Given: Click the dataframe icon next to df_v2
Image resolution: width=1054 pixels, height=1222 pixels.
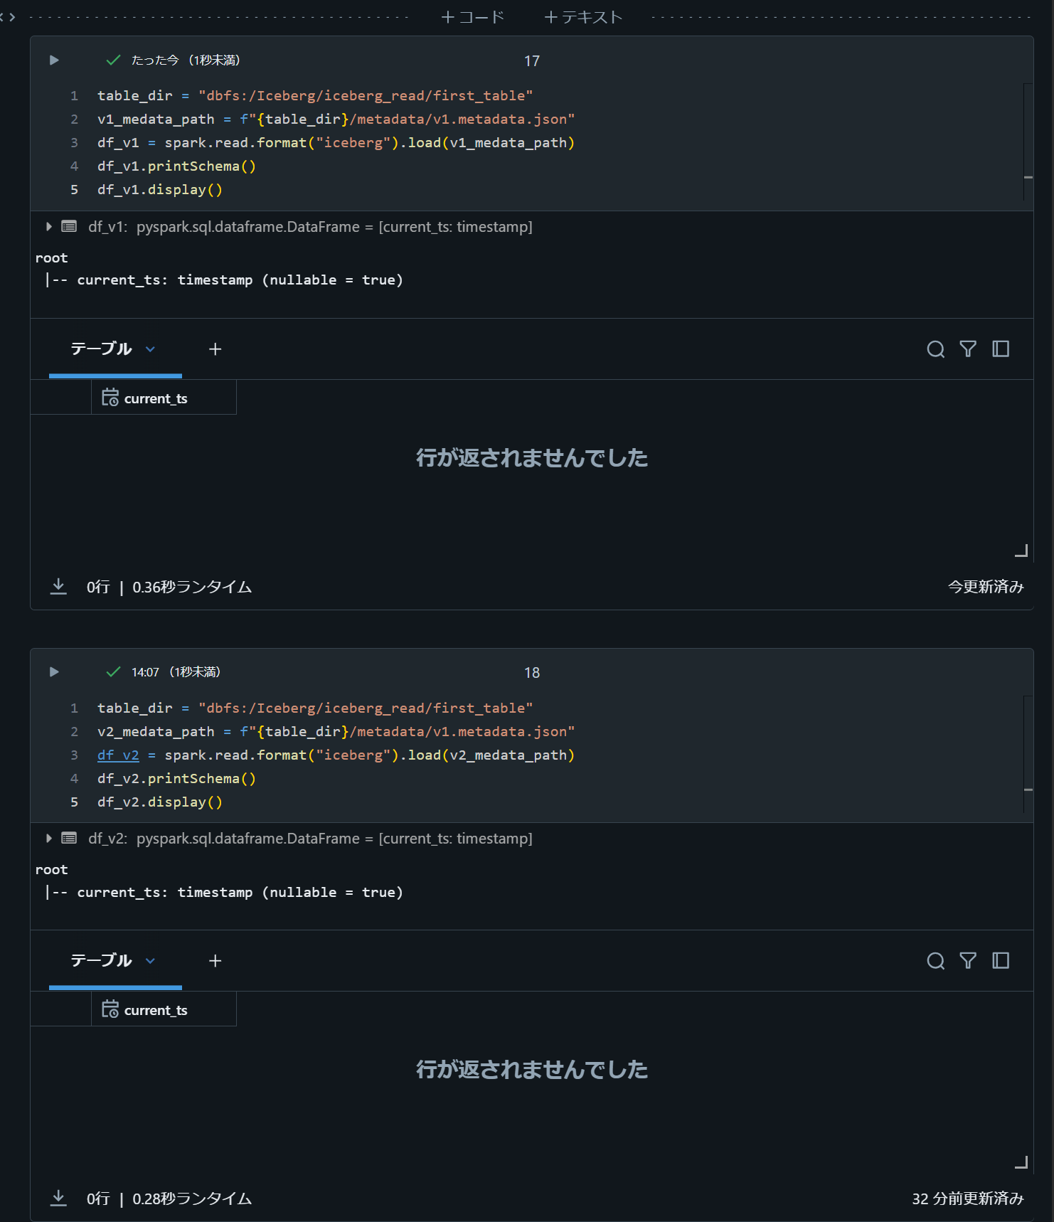Looking at the screenshot, I should pyautogui.click(x=69, y=839).
